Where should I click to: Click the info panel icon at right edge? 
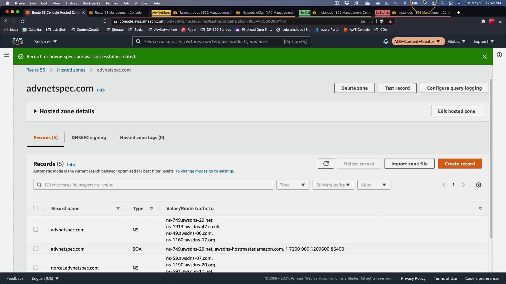click(499, 55)
